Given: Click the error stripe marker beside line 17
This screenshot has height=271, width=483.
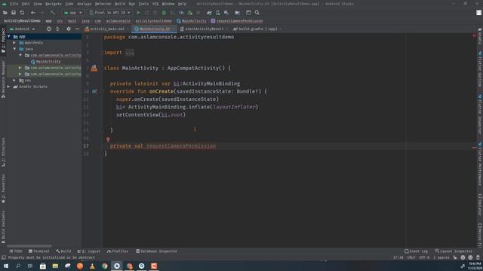Looking at the screenshot, I should point(474,148).
